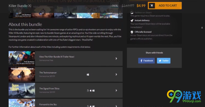Image resolution: width=205 pixels, height=107 pixels.
Task: Click the Add to Cart button
Action: tap(165, 6)
